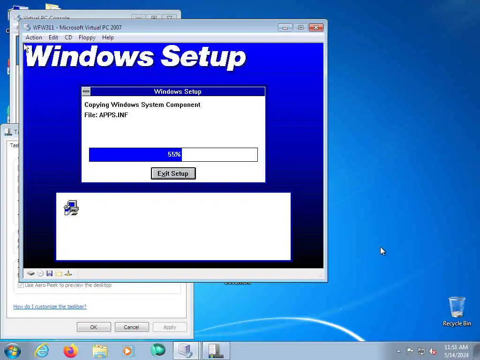Click the network adapter icon in Virtual PC status bar
The width and height of the screenshot is (480, 360).
coord(68,273)
